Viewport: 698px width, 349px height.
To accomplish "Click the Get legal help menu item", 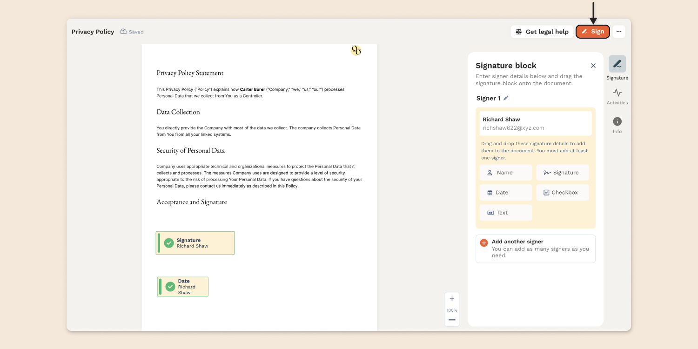I will pyautogui.click(x=542, y=31).
